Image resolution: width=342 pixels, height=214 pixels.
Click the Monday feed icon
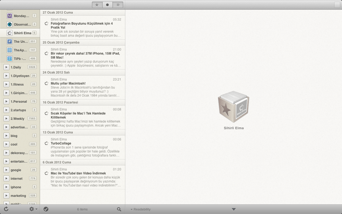[x=10, y=16]
